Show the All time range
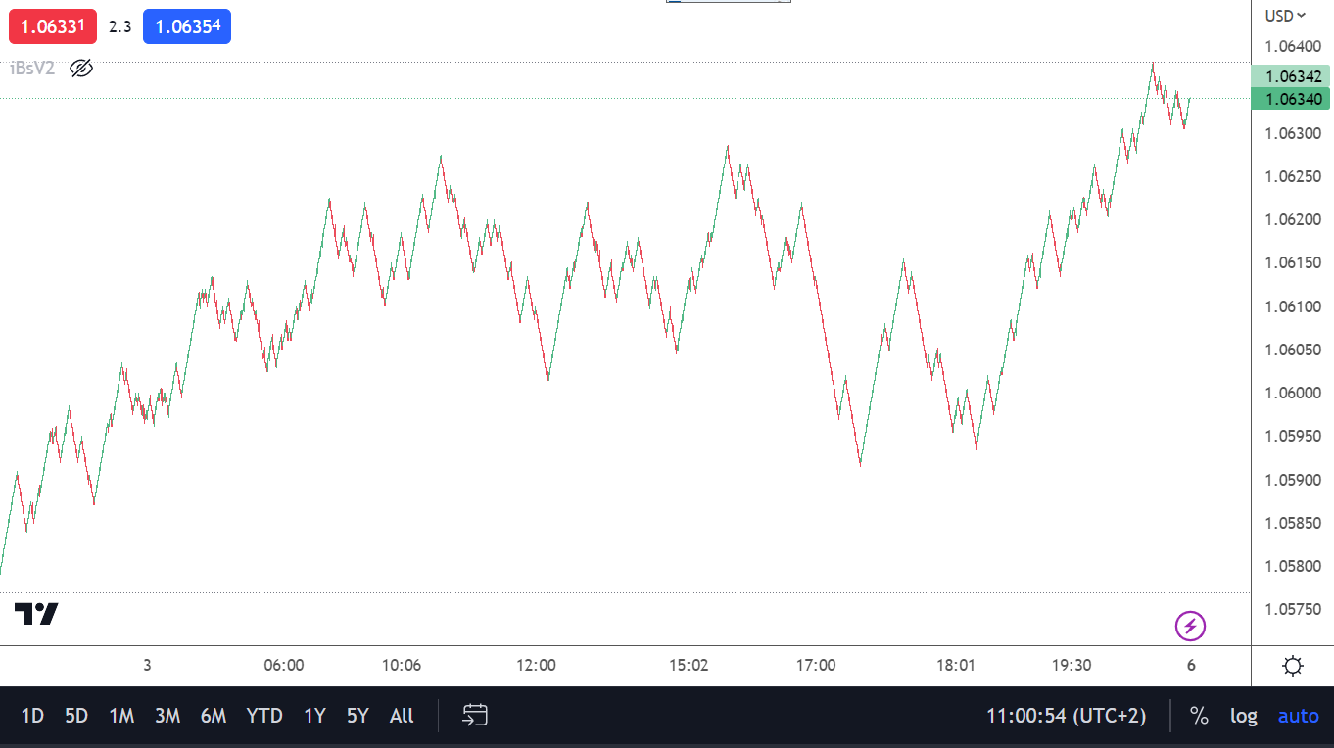 click(x=402, y=716)
